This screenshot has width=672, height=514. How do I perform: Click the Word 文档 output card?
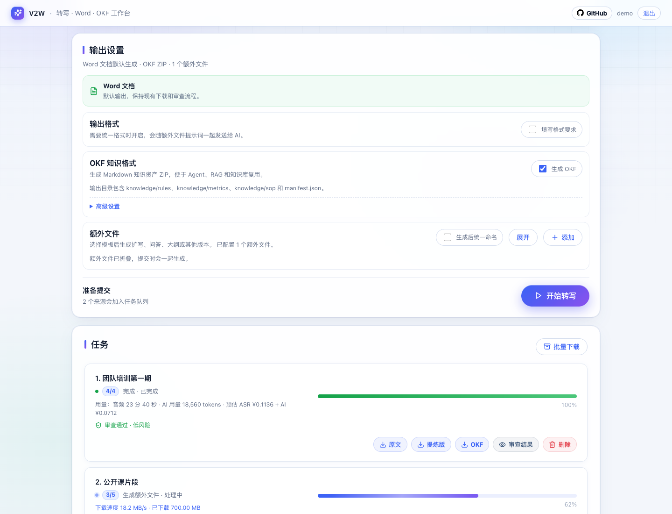pos(336,91)
